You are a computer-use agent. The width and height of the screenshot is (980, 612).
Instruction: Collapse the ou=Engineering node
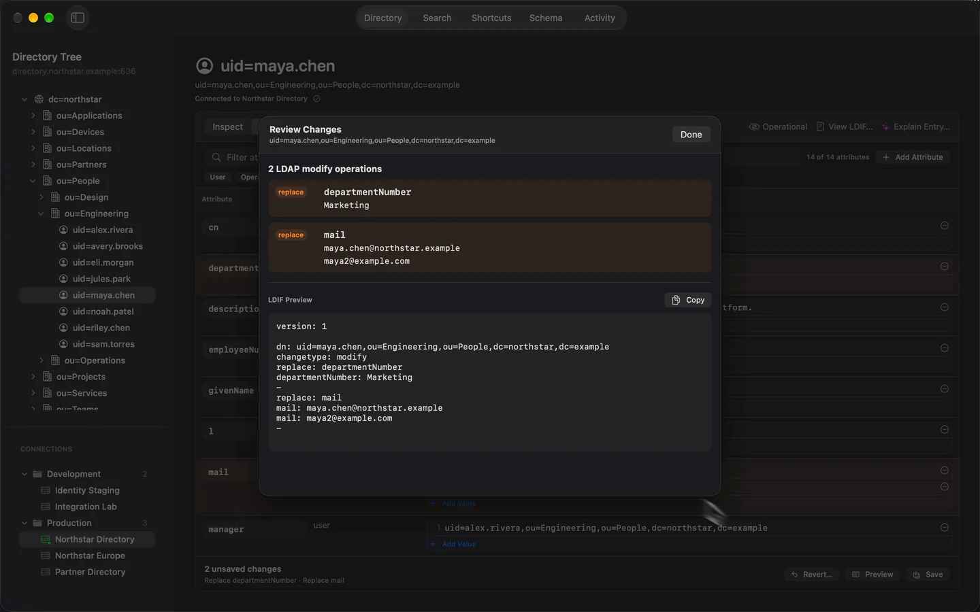click(41, 214)
